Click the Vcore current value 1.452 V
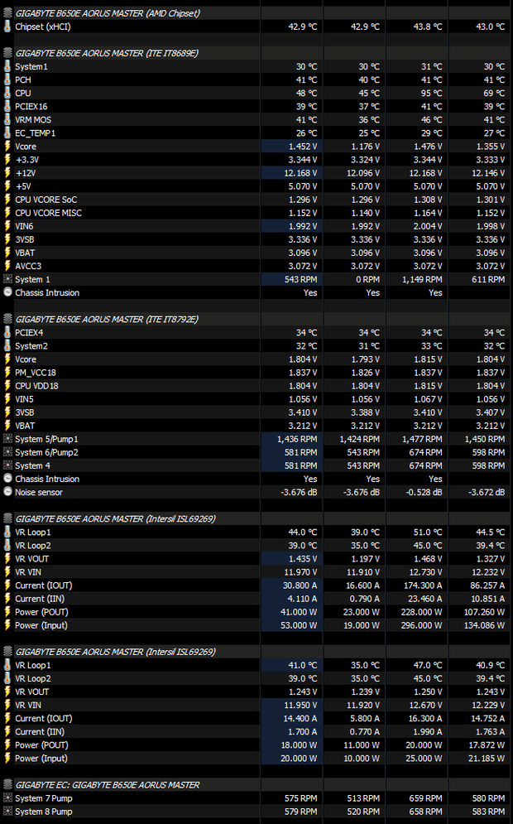The height and width of the screenshot is (824, 513). (303, 146)
